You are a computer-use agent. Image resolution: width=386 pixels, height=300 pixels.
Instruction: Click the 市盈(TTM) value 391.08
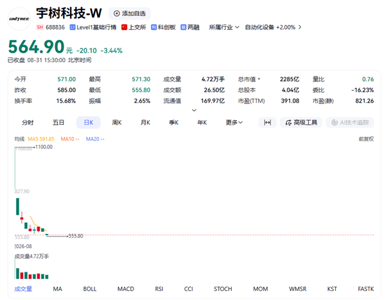click(x=290, y=101)
